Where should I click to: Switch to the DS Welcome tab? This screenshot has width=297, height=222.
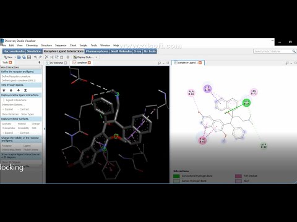[x=56, y=63]
